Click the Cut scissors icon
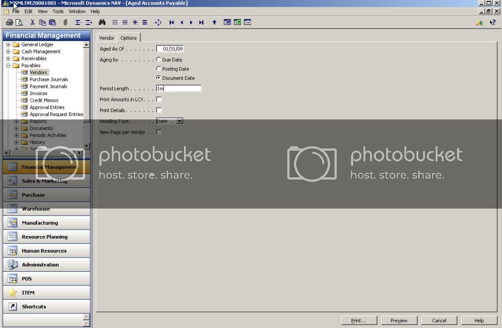This screenshot has width=502, height=328. point(32,23)
